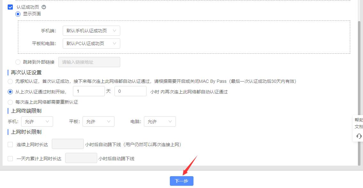This screenshot has height=188, width=363.
Task: Click the headset customer service icon
Action: tap(359, 136)
